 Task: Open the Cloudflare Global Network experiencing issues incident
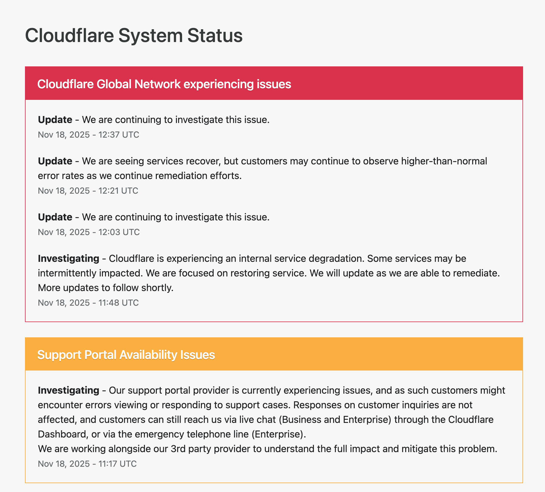point(164,84)
